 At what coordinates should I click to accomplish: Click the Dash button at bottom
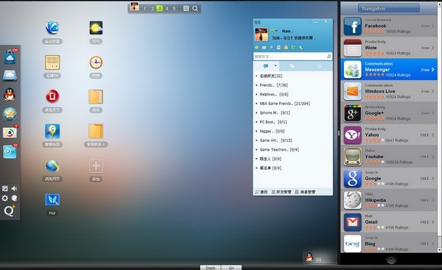tap(211, 268)
